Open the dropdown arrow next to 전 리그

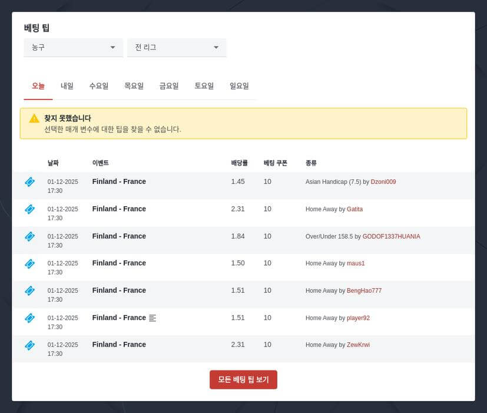coord(217,48)
